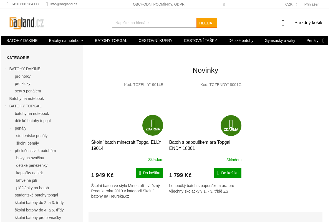
Task: Open Batoh s papouškem ara Topgal ENDY
Action: coord(200,145)
